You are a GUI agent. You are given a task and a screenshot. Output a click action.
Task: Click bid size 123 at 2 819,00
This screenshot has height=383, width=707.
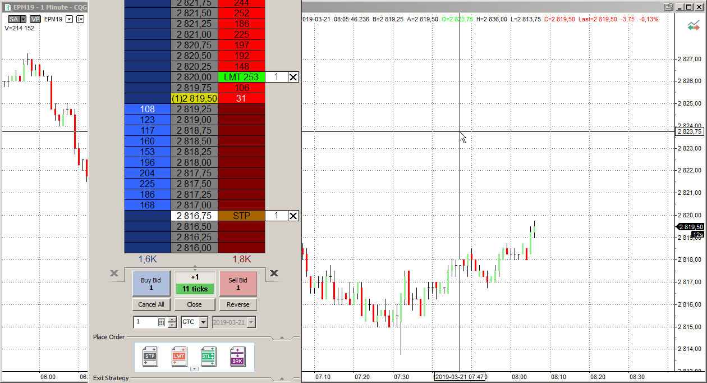147,120
